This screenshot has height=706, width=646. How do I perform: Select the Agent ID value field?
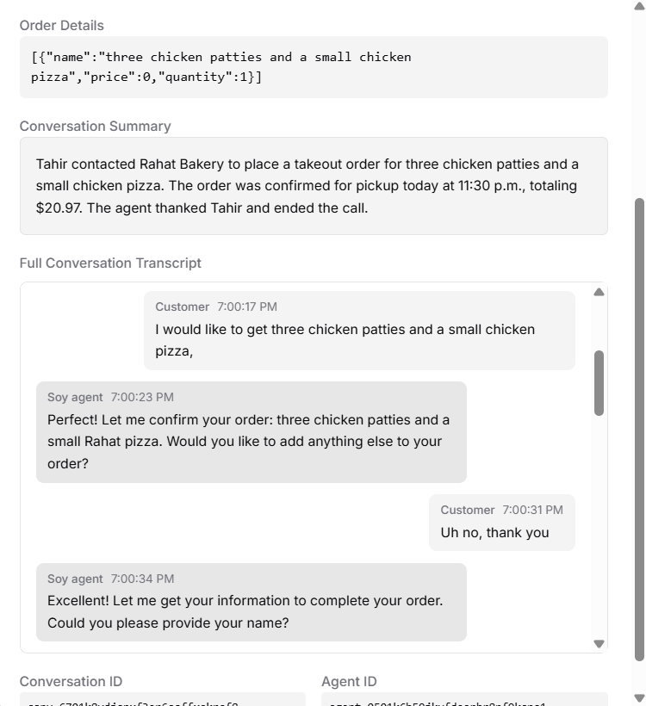(465, 699)
